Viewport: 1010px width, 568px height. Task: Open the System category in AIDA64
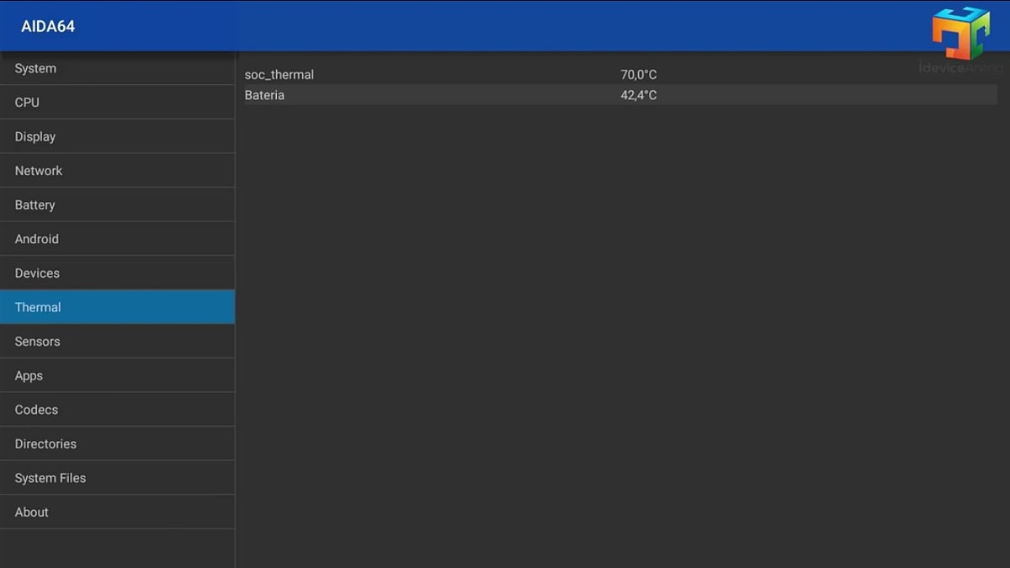tap(35, 68)
